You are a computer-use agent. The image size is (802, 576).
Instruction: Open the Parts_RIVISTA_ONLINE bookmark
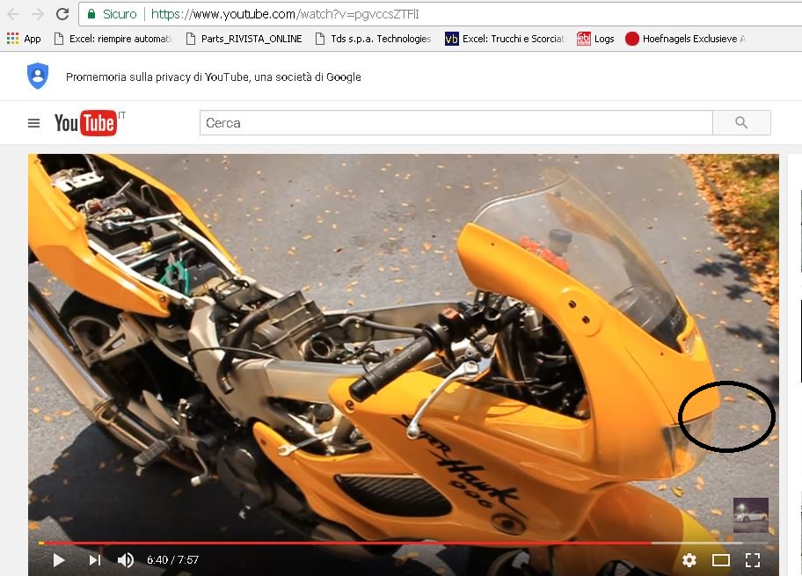tap(244, 39)
